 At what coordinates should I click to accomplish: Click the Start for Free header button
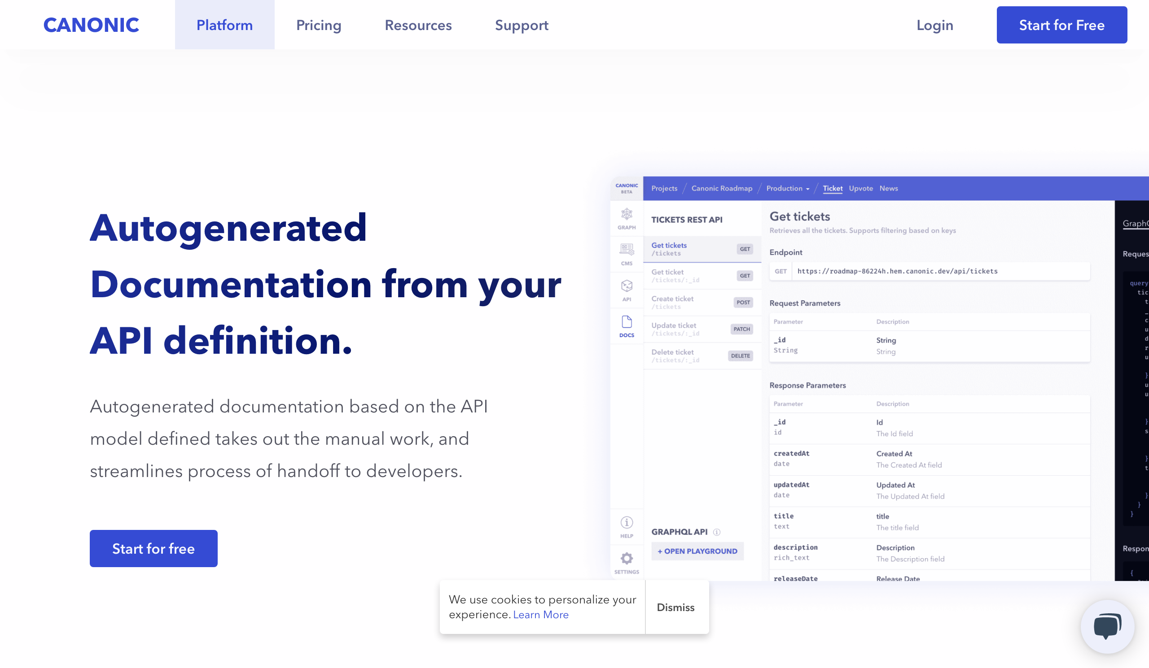pos(1061,25)
